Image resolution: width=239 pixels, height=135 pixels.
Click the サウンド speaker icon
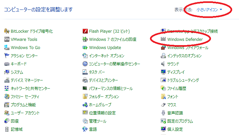pyautogui.click(x=163, y=64)
